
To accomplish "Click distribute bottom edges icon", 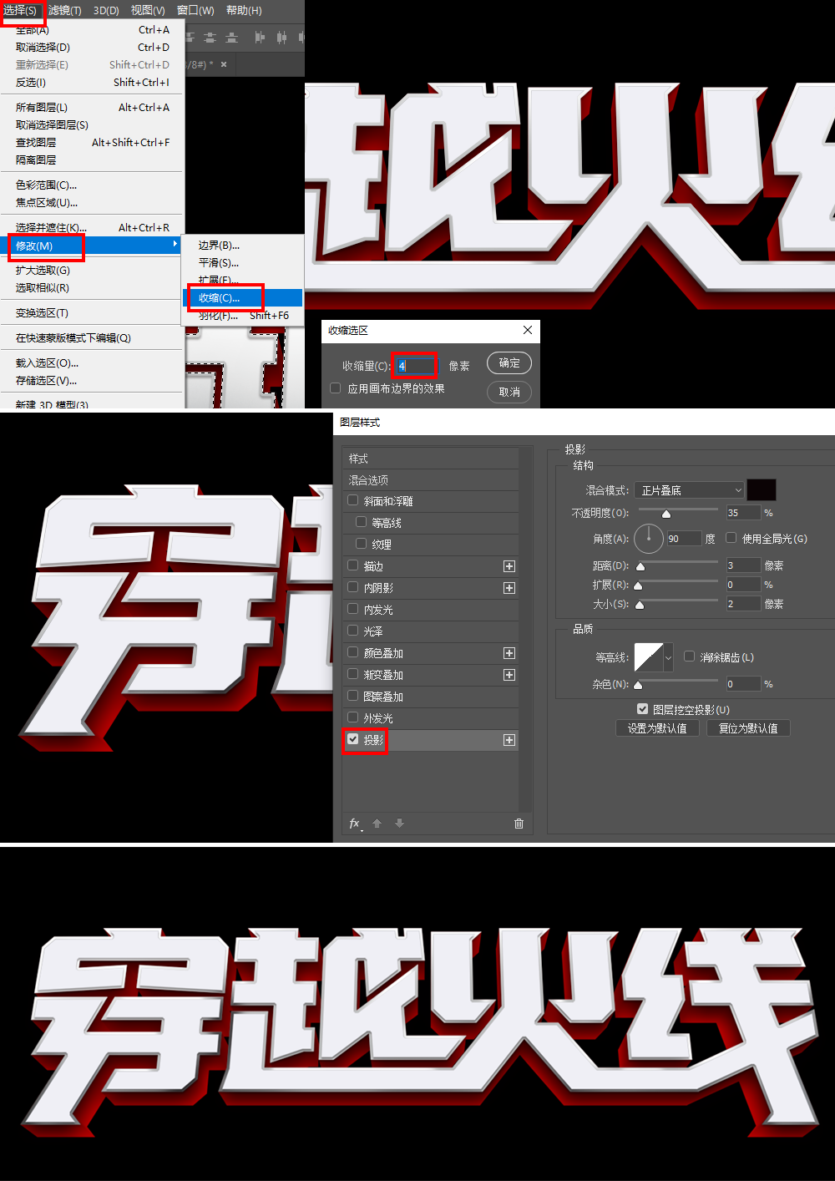I will coord(231,38).
